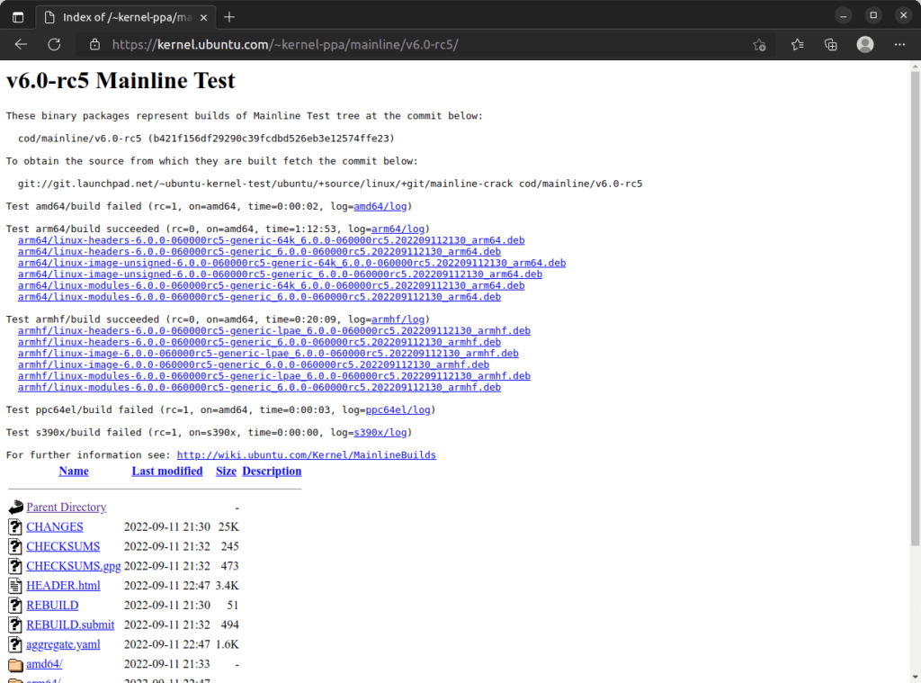
Task: Open the CHECKSUMS file
Action: point(63,546)
